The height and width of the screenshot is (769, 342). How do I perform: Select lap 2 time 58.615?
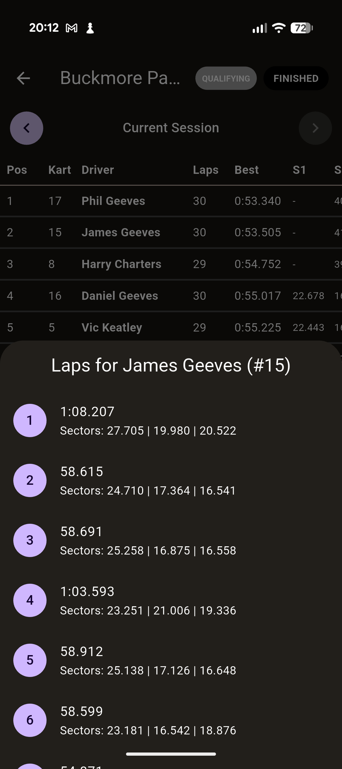tap(82, 471)
